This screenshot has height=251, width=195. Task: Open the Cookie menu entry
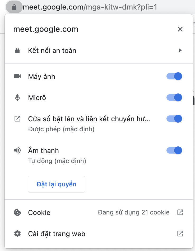click(x=39, y=212)
